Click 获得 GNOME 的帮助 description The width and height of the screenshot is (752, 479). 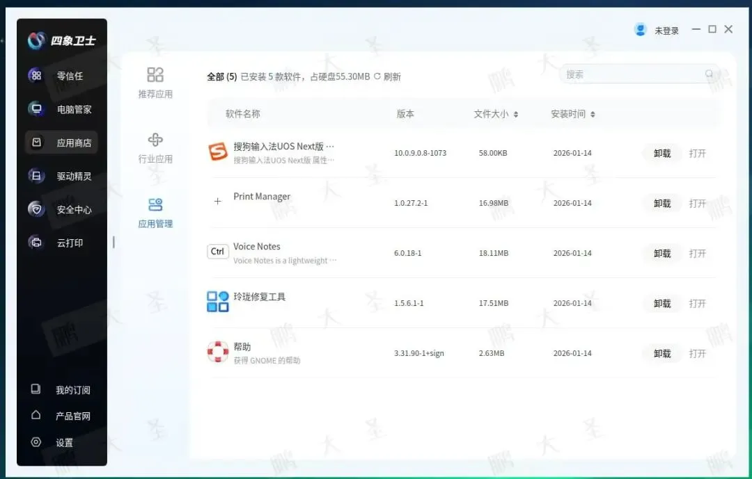coord(267,360)
